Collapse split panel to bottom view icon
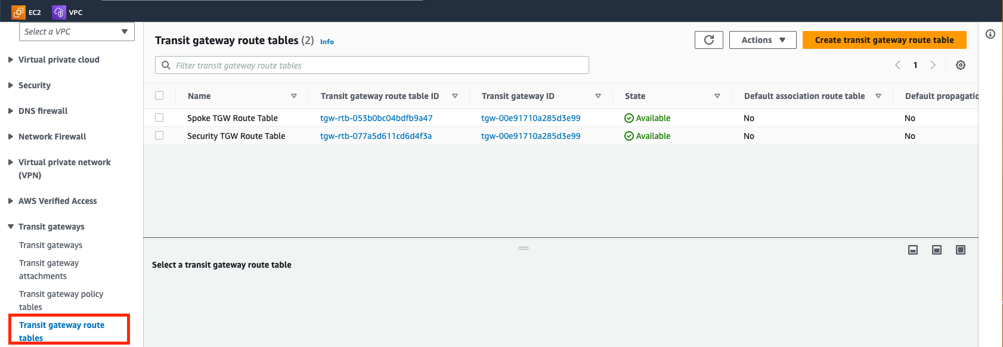The height and width of the screenshot is (347, 1003). tap(912, 250)
